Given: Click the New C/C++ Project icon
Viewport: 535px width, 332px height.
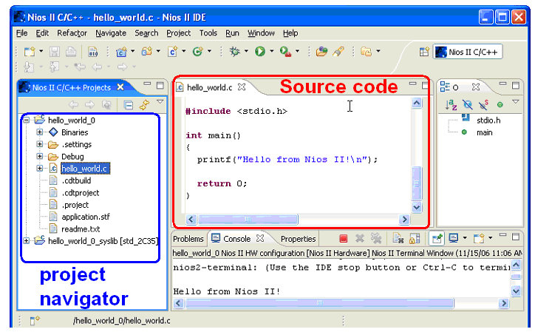Looking at the screenshot, I should 121,52.
